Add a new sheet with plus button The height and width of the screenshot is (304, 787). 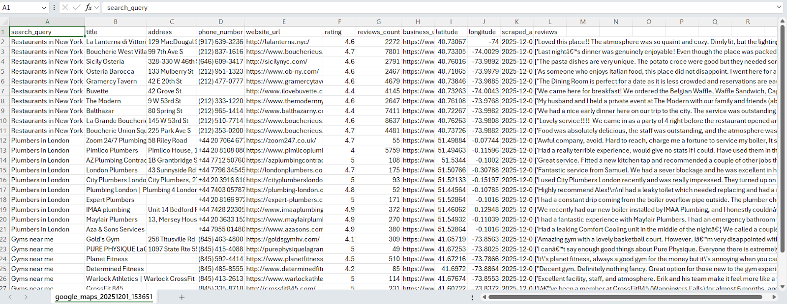[182, 297]
